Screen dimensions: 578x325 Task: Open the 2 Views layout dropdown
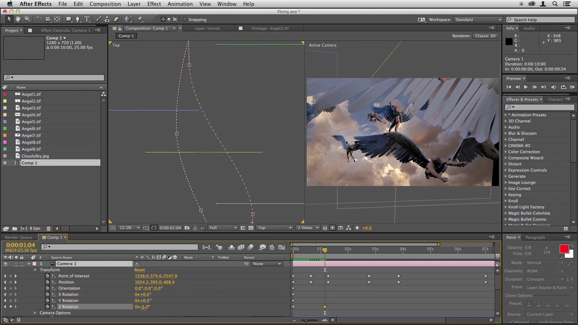click(307, 228)
